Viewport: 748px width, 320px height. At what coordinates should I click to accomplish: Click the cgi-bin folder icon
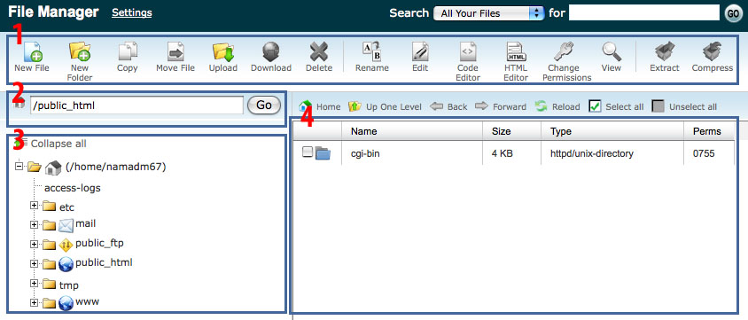[x=323, y=153]
